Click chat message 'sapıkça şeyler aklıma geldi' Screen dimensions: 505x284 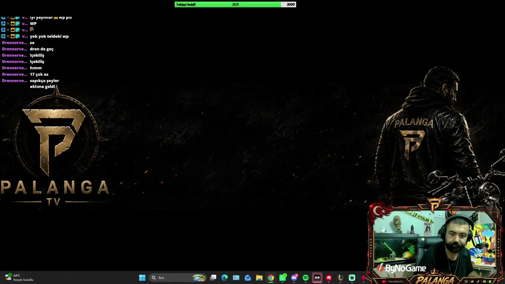44,84
